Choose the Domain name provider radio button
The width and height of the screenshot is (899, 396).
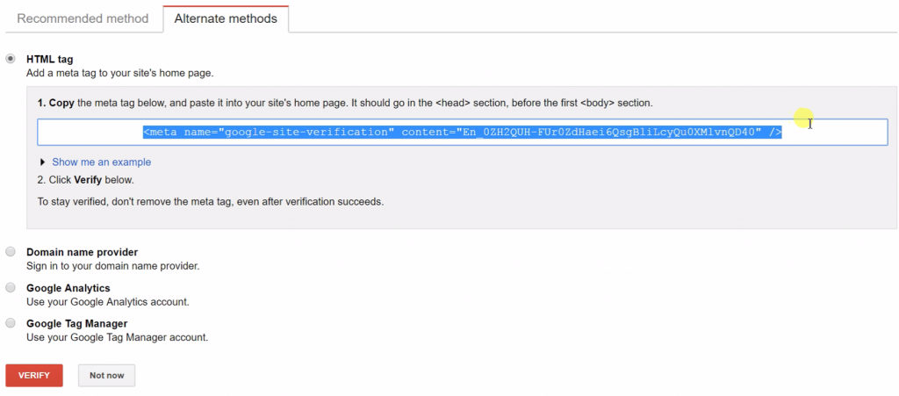click(x=11, y=252)
